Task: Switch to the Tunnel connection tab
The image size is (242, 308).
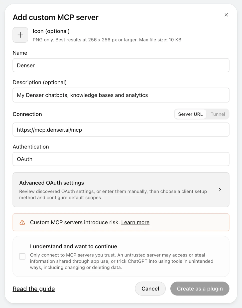Action: click(x=218, y=114)
